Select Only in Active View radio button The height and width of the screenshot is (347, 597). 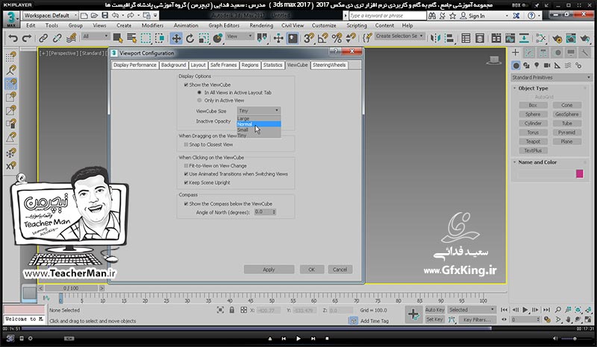(x=199, y=101)
